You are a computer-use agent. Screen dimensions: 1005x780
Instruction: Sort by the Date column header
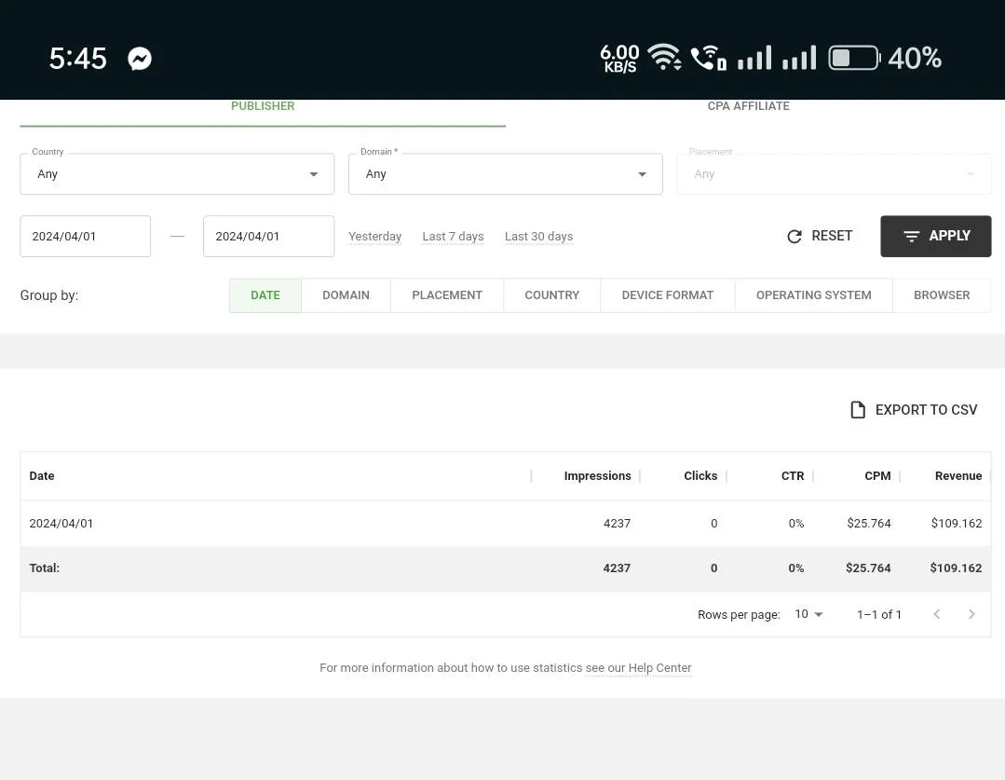click(42, 476)
